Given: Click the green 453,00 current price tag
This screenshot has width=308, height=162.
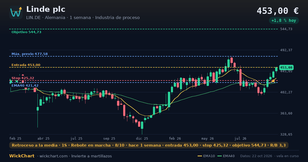Looking at the screenshot, I should point(286,67).
